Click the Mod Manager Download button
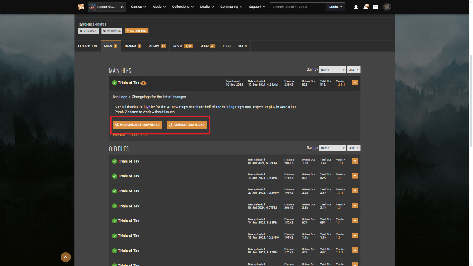This screenshot has width=473, height=266. pos(137,125)
